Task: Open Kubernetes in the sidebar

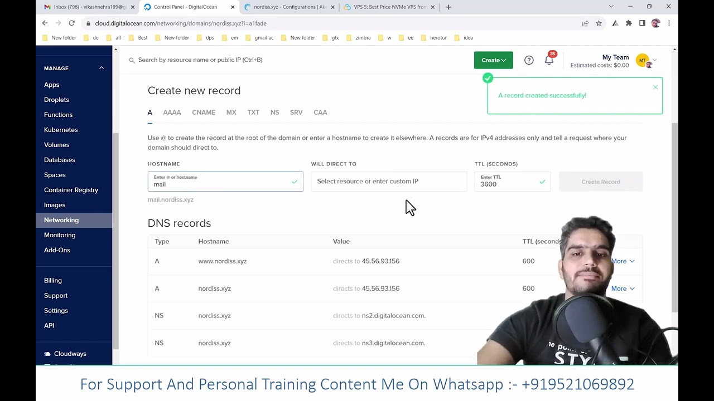Action: [61, 130]
